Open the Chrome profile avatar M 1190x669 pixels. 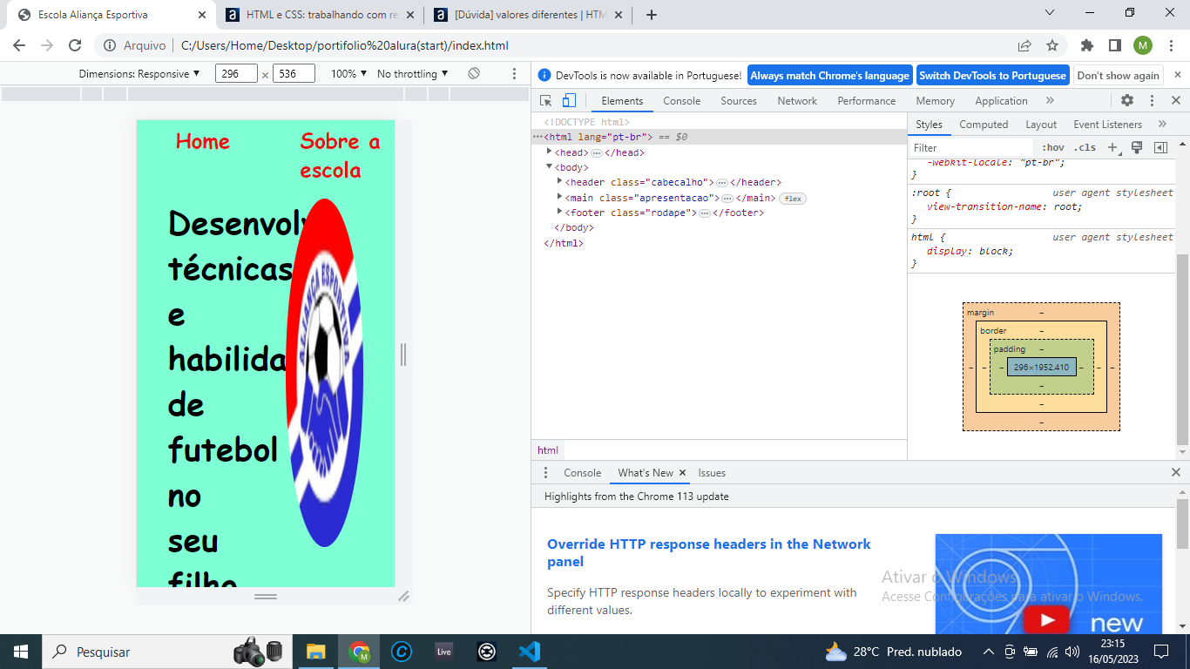1143,45
